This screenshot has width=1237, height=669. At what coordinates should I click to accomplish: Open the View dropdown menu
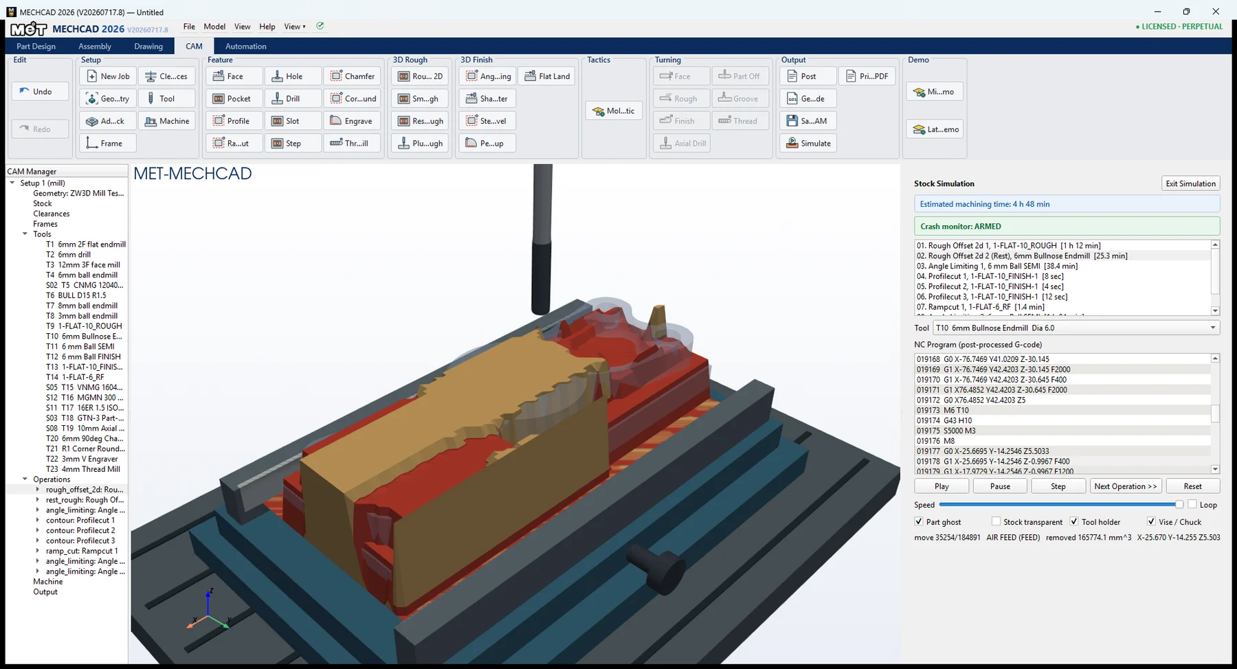click(x=294, y=27)
